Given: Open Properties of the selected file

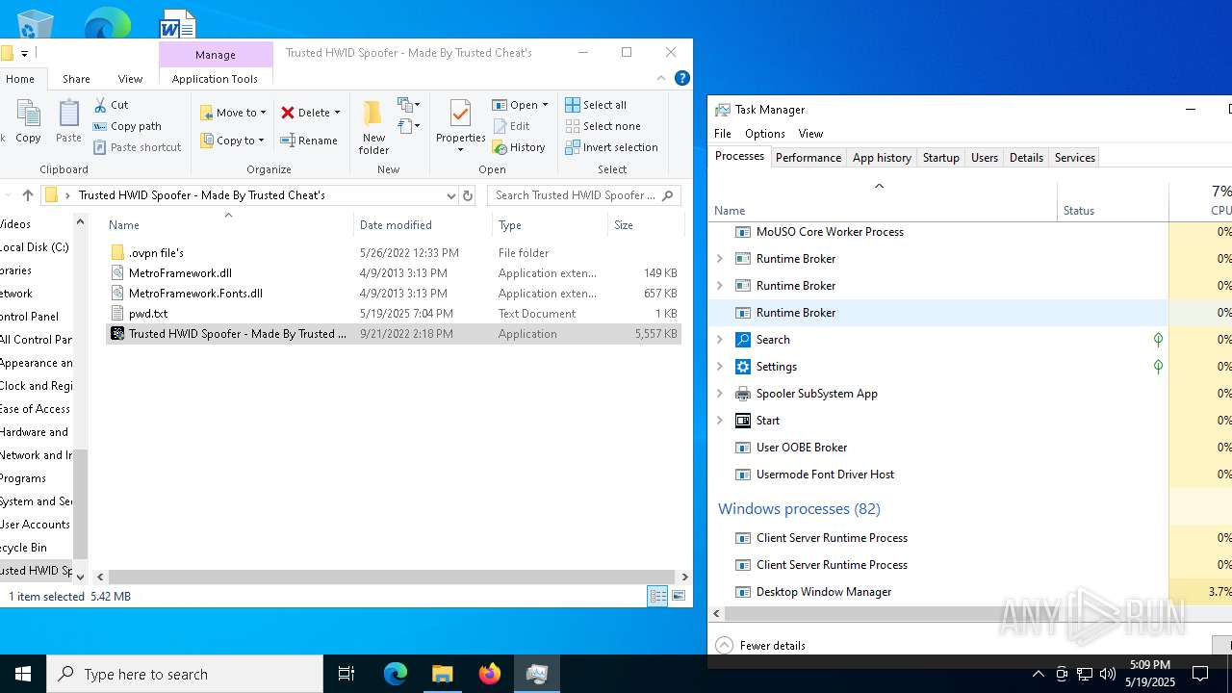Looking at the screenshot, I should pos(460,126).
